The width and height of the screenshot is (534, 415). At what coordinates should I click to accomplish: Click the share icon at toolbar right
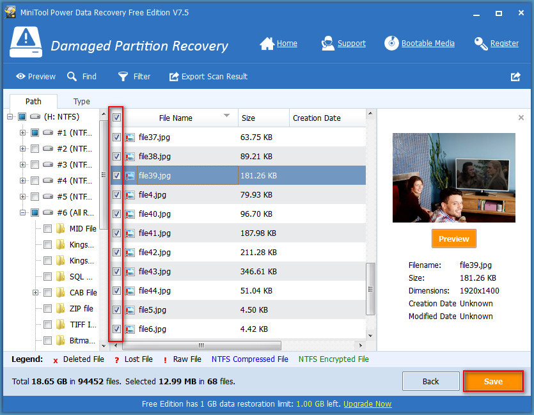(515, 77)
